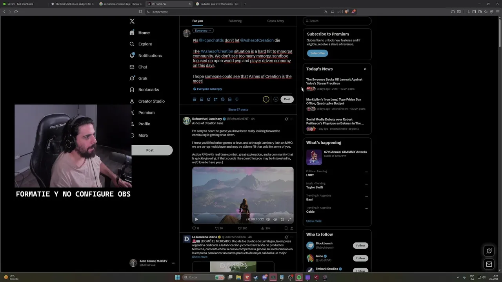Play the Refractive post video
This screenshot has width=502, height=282.
click(x=196, y=219)
